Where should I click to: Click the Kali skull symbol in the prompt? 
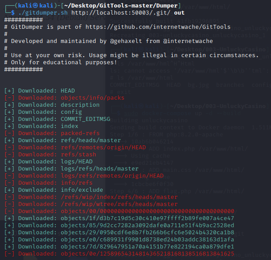click(34, 5)
